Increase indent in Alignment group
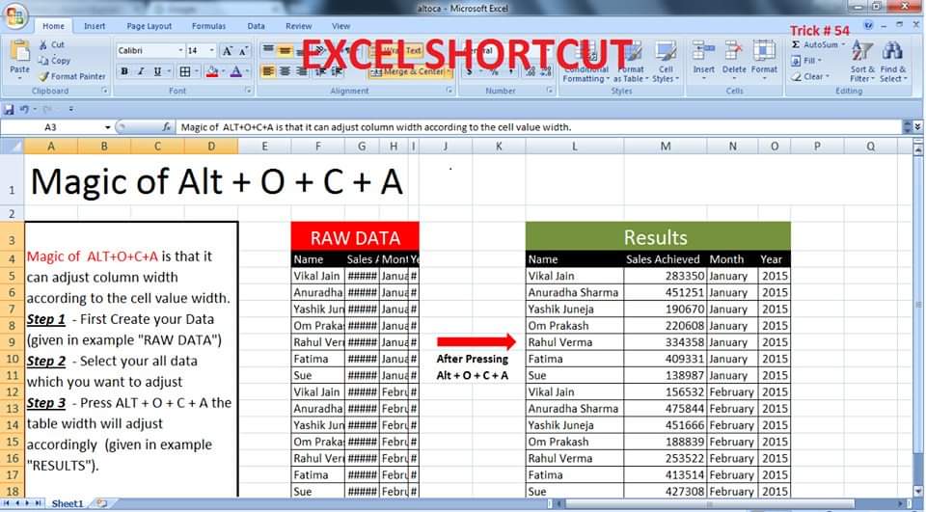This screenshot has width=926, height=512. point(337,72)
